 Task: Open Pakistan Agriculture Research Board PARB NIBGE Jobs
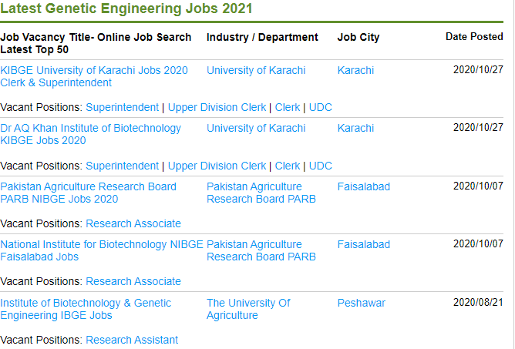coord(89,193)
